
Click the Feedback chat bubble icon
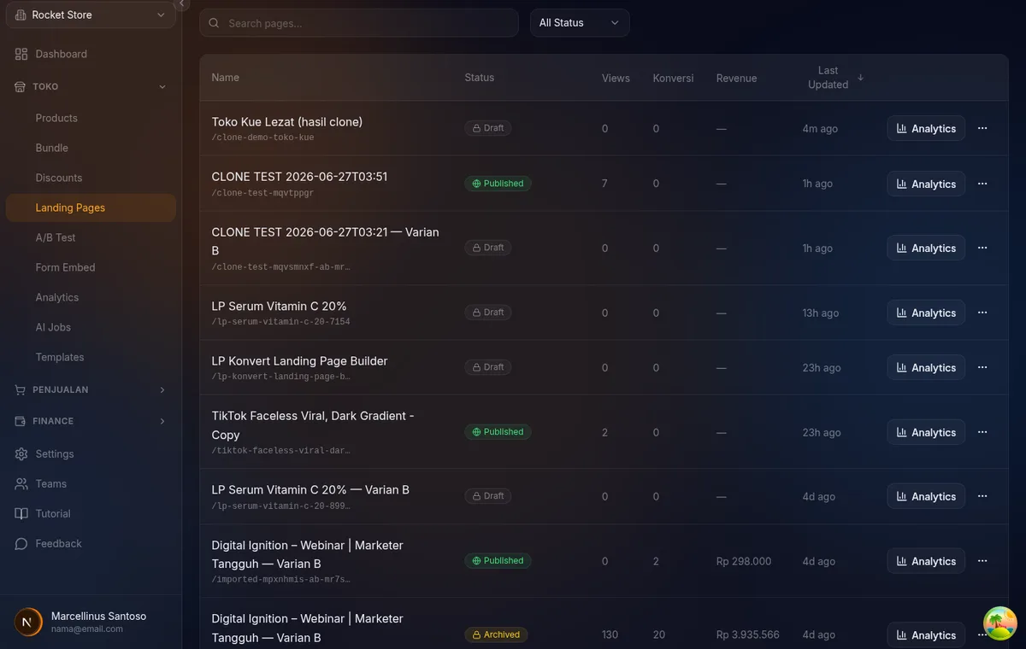21,543
